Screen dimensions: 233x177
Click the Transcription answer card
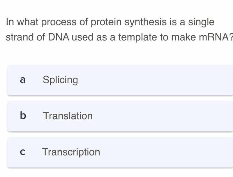click(116, 152)
